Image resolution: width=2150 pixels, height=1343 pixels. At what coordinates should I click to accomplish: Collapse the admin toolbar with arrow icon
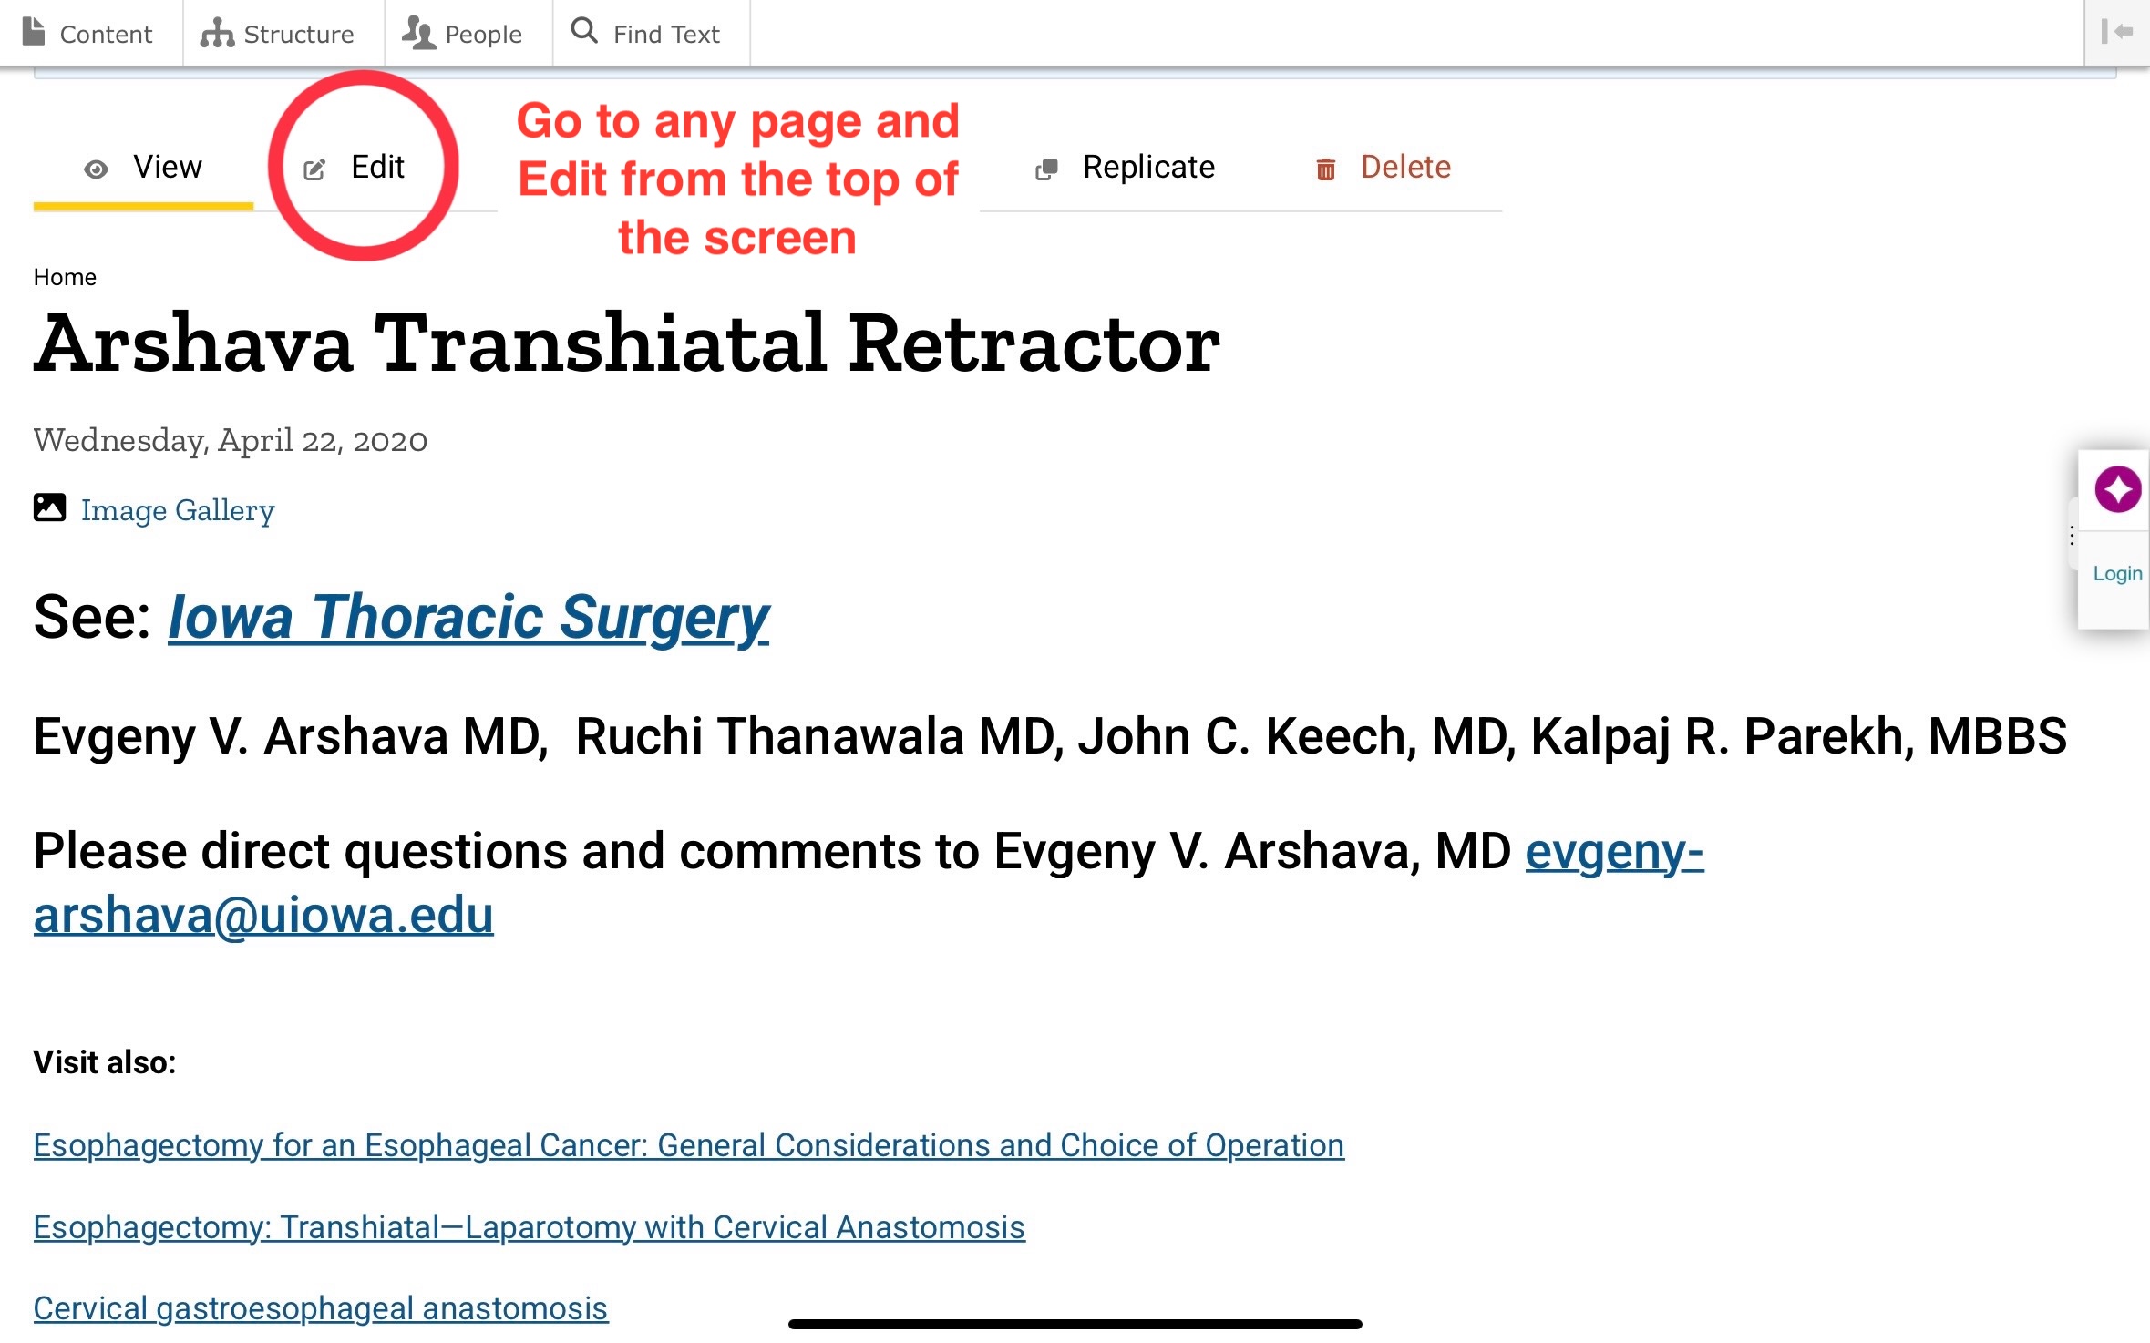tap(2116, 32)
